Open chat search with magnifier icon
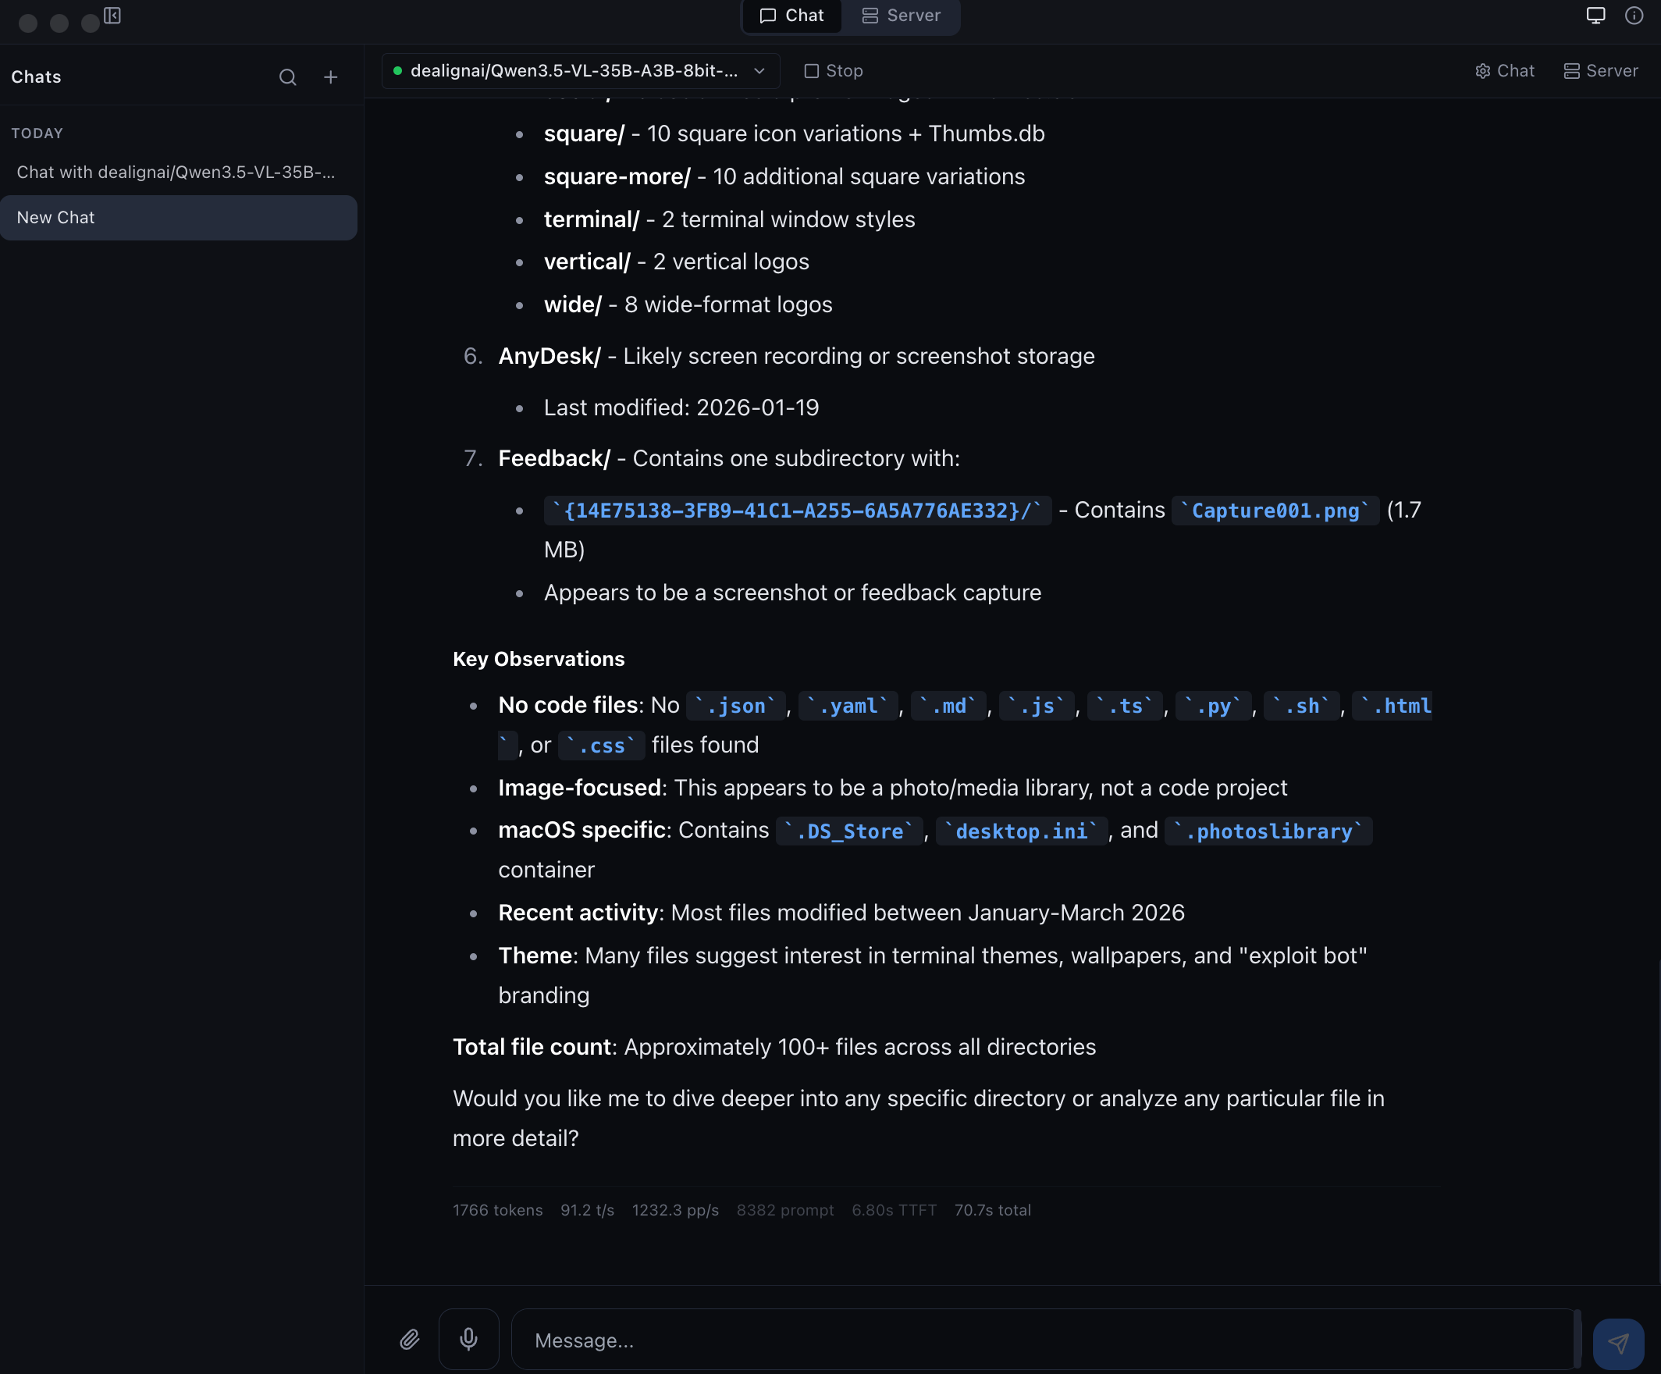 pos(288,77)
